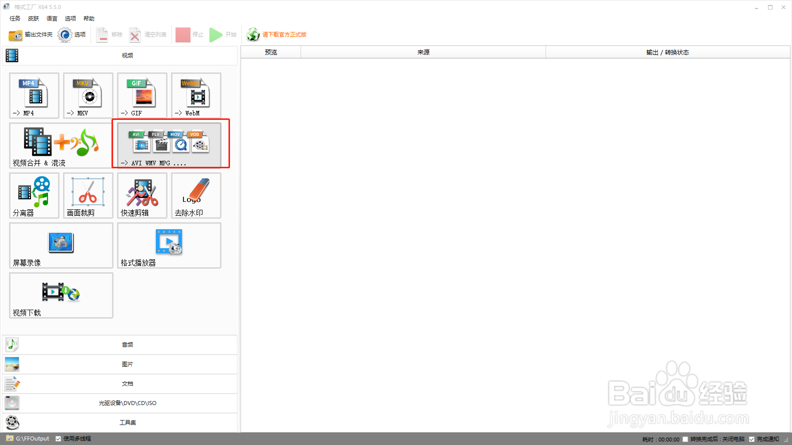This screenshot has height=445, width=792.
Task: Click the 移除 toolbar button
Action: [109, 34]
